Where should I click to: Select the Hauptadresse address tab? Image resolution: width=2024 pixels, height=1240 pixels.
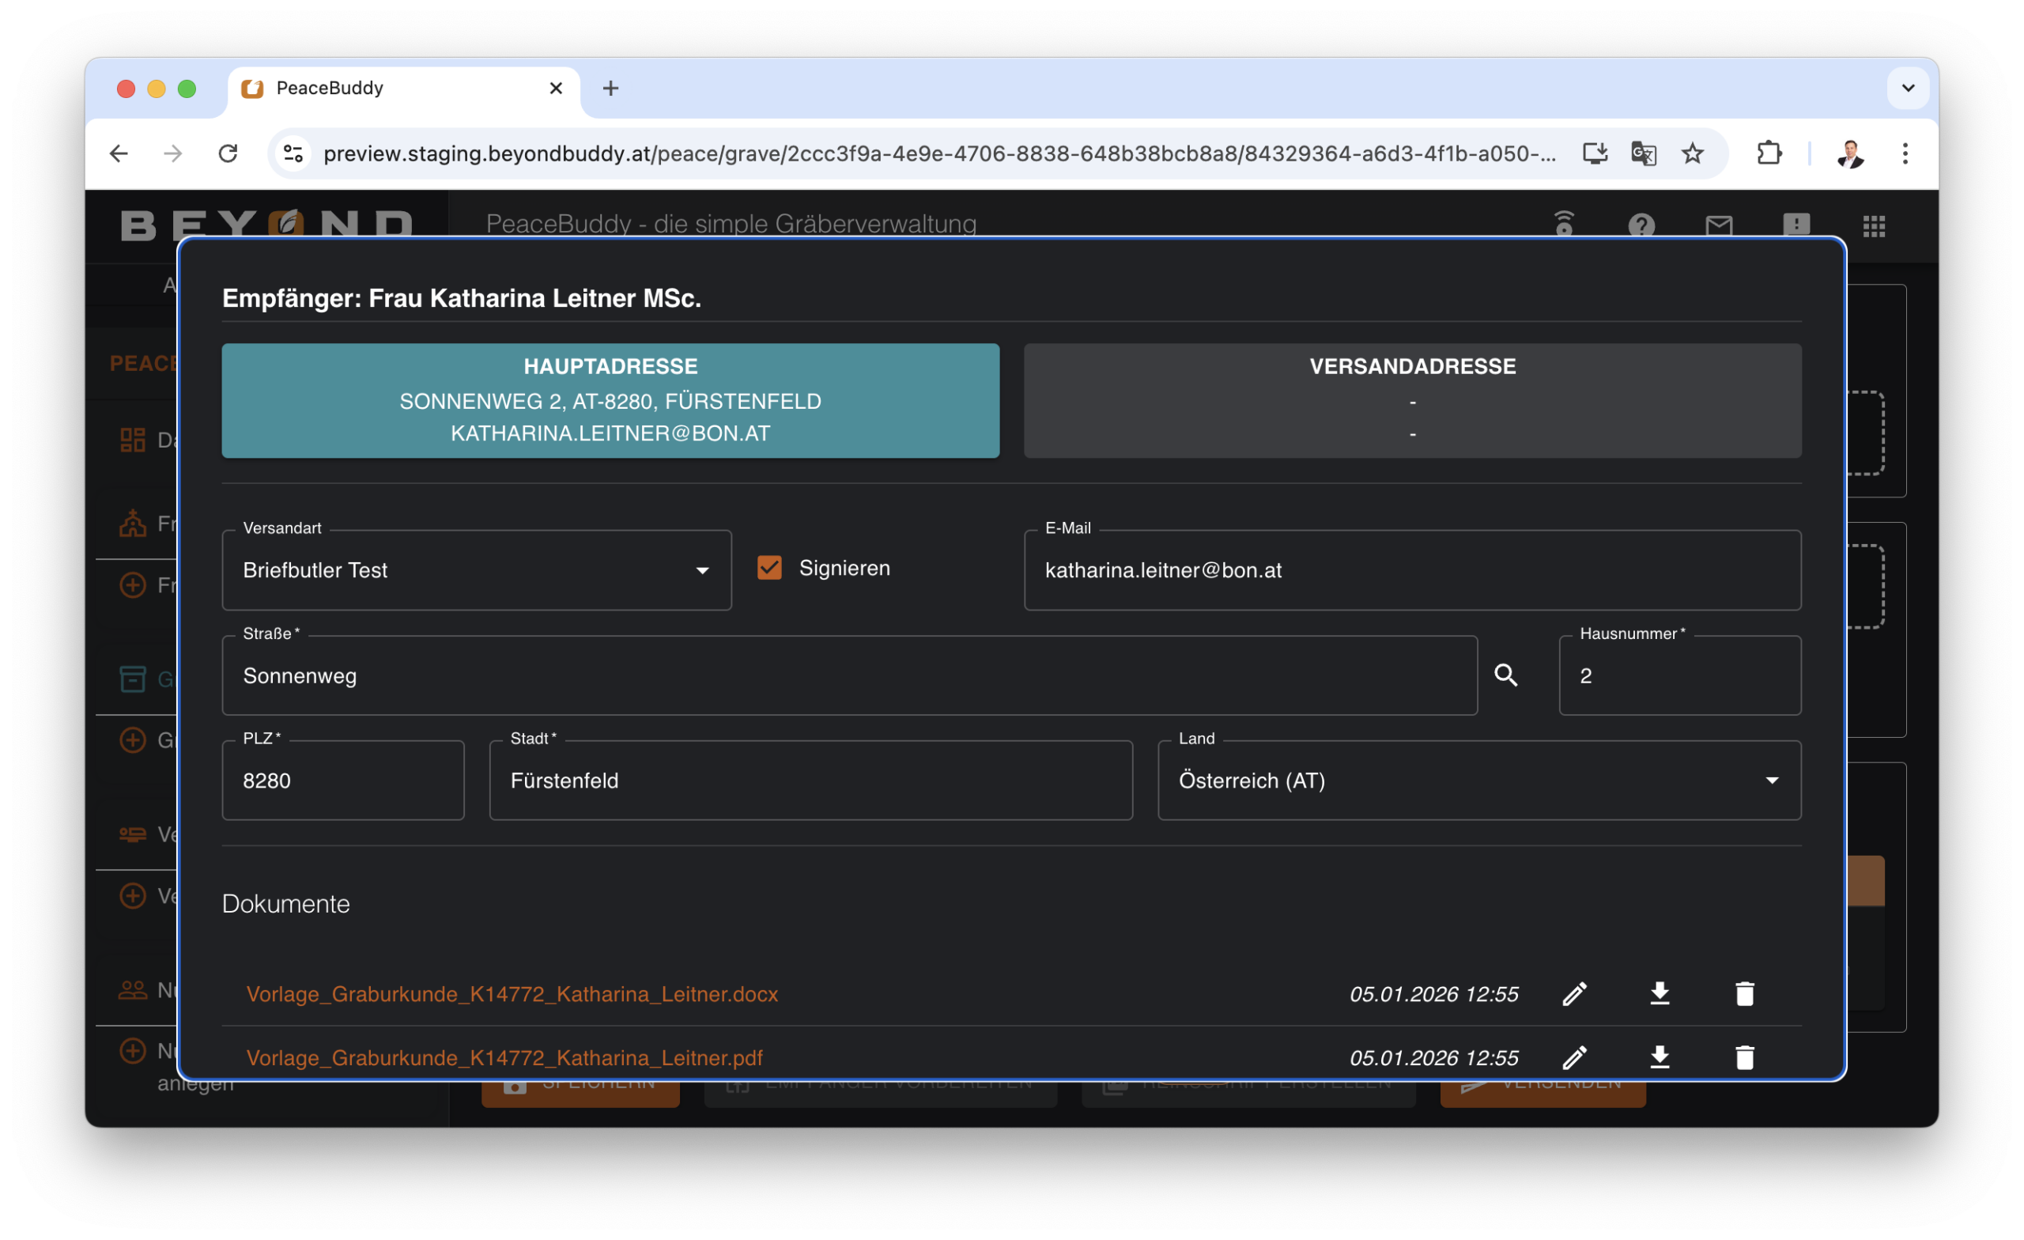point(610,400)
